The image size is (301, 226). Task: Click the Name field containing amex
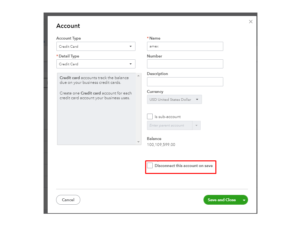point(185,46)
